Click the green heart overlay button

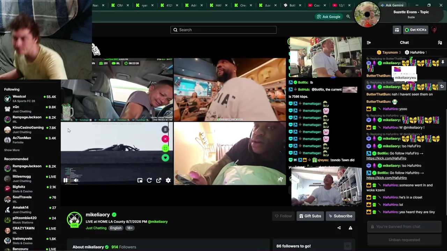(x=165, y=158)
